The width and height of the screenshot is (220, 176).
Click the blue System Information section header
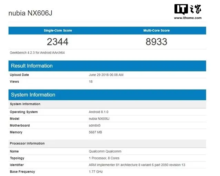[33, 95]
